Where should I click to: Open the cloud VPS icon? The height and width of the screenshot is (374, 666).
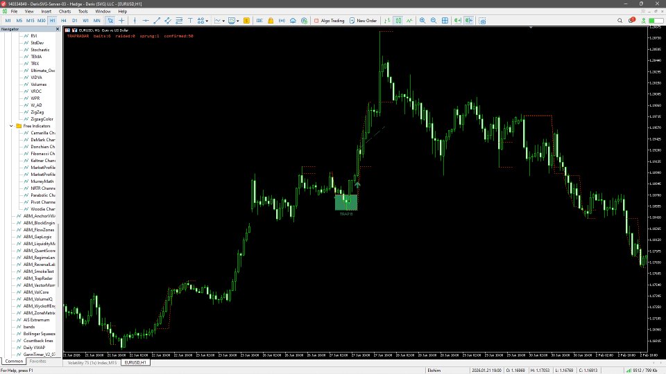(x=293, y=20)
